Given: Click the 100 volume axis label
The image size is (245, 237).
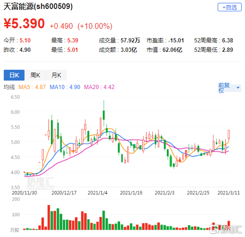Looking at the screenshot, I should tap(16, 214).
